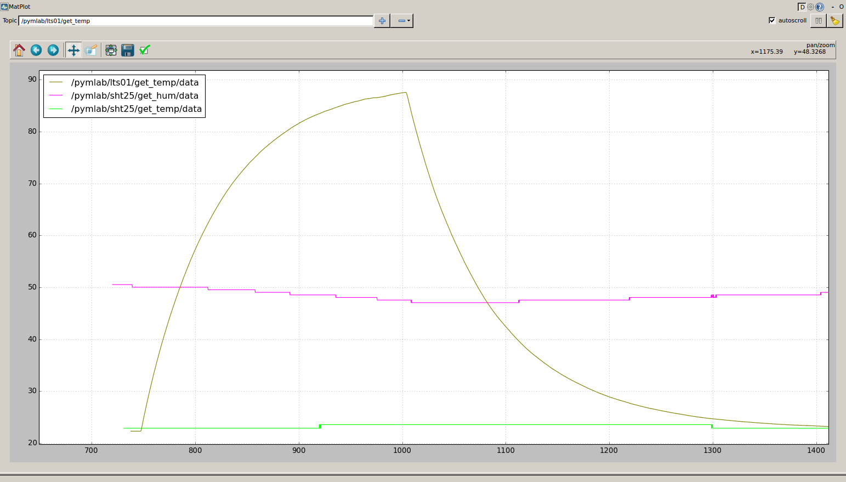Pause plotting with the pause button
Viewport: 846px width, 482px height.
click(x=818, y=21)
